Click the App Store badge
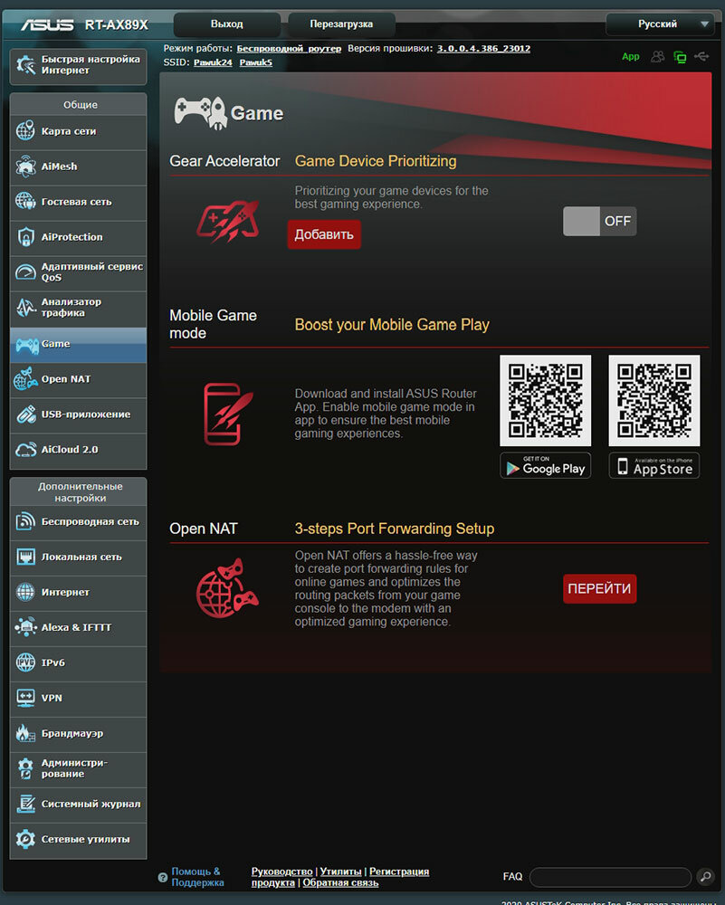 click(654, 465)
